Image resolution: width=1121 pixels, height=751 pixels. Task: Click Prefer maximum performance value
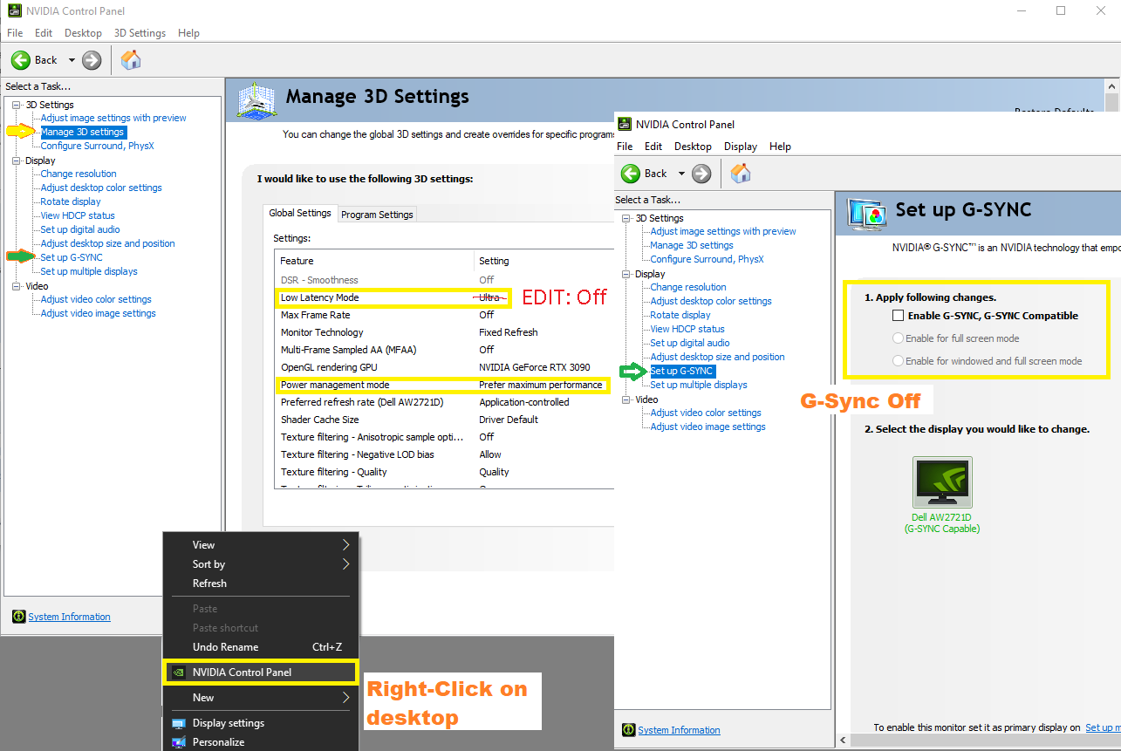coord(541,385)
